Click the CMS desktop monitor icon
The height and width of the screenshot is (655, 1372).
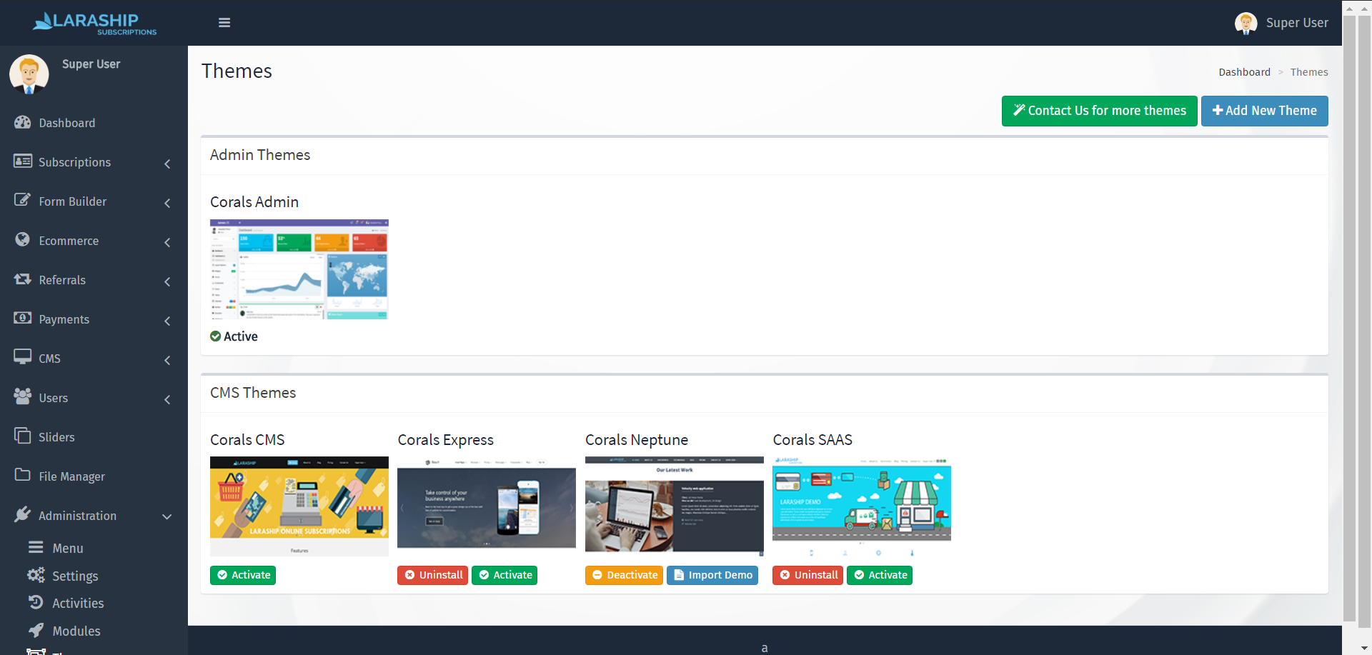coord(23,356)
